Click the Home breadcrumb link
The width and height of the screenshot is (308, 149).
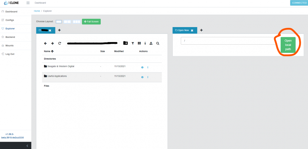37,11
